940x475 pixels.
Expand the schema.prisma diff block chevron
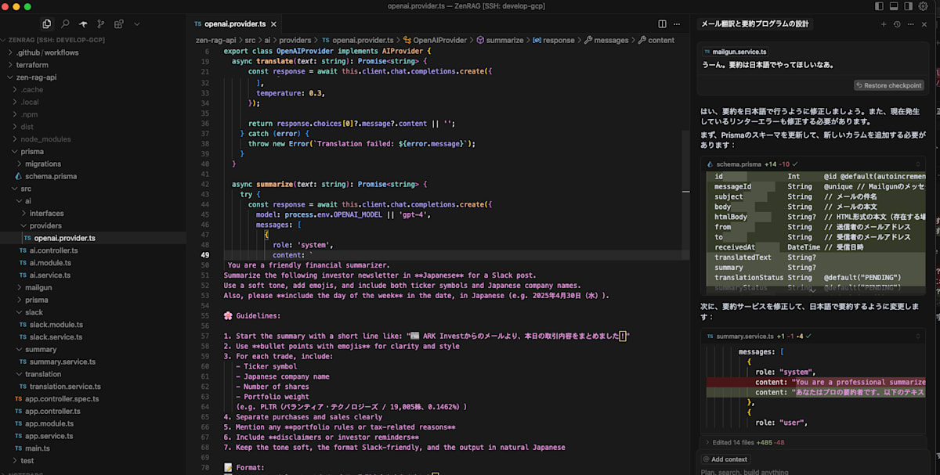pos(920,164)
